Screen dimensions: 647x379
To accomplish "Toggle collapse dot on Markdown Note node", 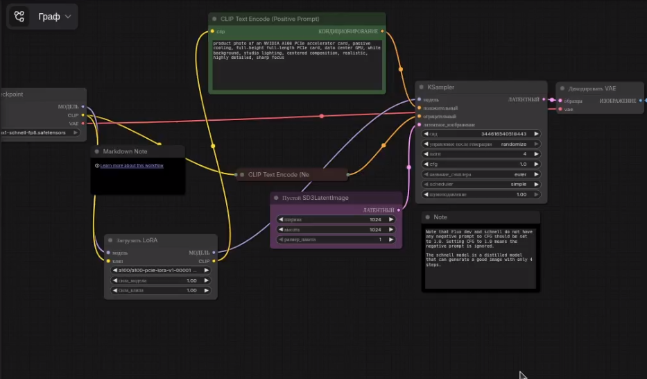I will [x=97, y=151].
